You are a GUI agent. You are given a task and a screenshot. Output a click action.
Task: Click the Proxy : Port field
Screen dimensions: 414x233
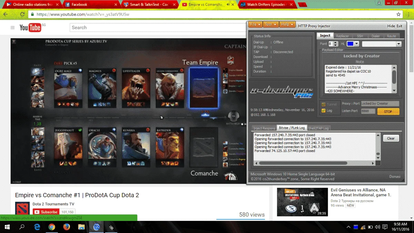coord(380,104)
